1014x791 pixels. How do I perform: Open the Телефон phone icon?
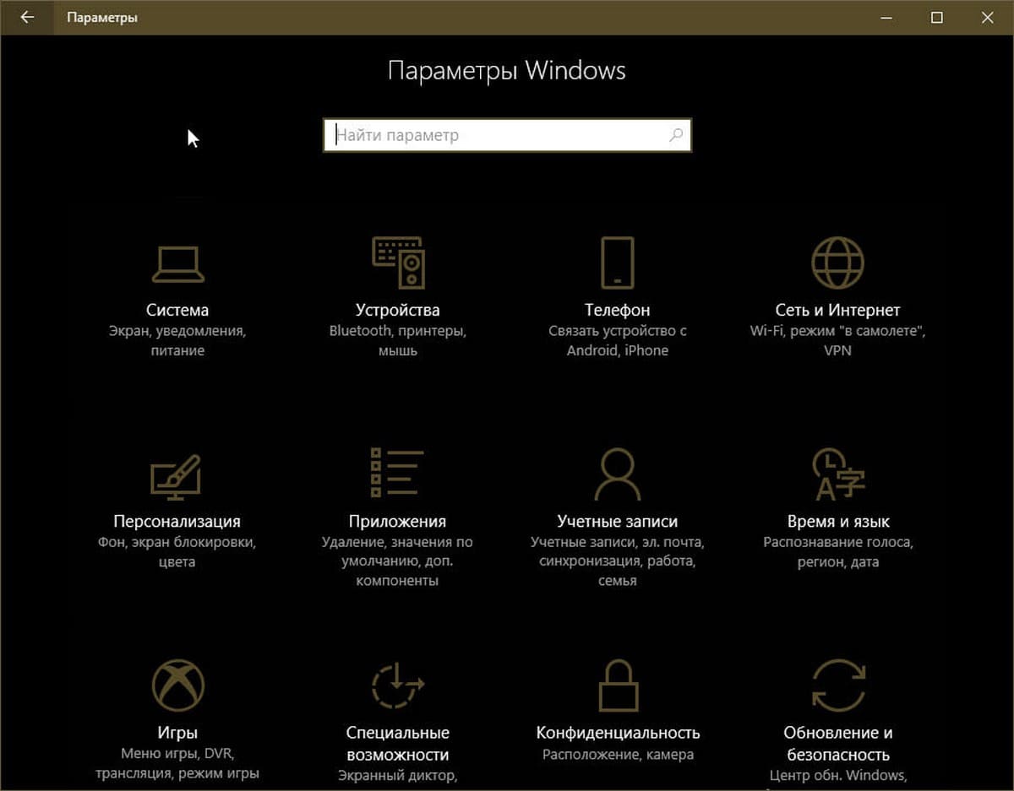pyautogui.click(x=617, y=263)
